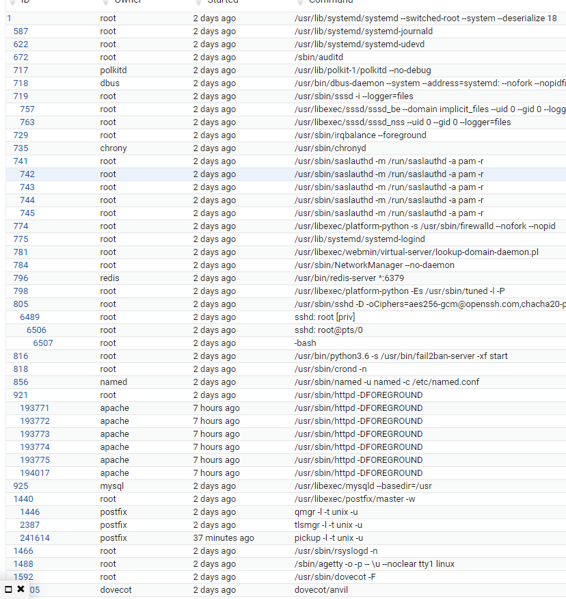Image resolution: width=566 pixels, height=599 pixels.
Task: Open named process 856
Action: point(21,382)
